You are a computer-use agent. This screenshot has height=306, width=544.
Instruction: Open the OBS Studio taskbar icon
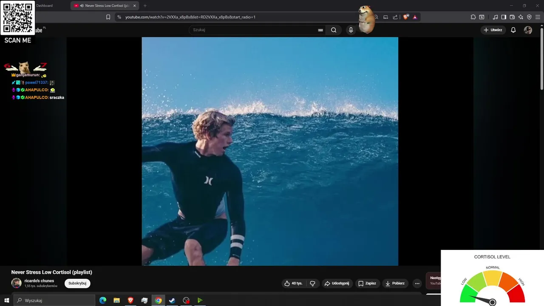click(186, 300)
